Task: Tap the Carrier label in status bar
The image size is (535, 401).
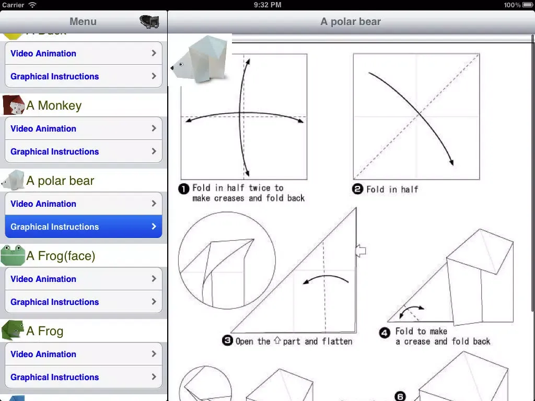Action: pyautogui.click(x=13, y=5)
